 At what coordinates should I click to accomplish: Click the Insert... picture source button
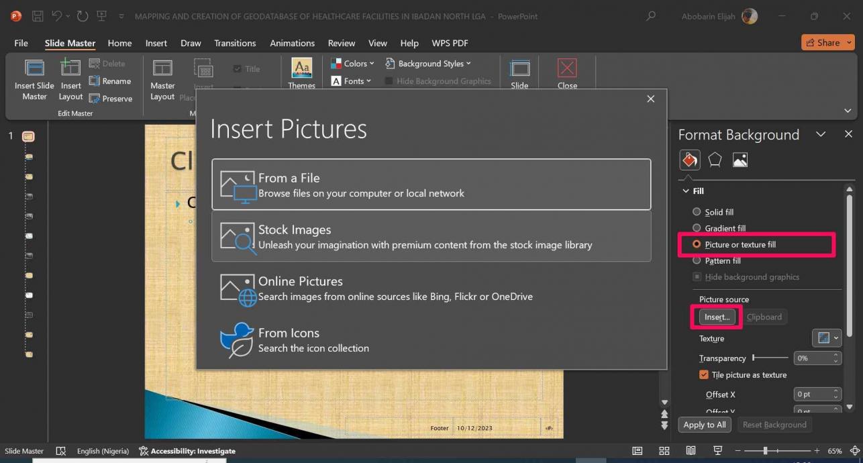[x=717, y=317]
